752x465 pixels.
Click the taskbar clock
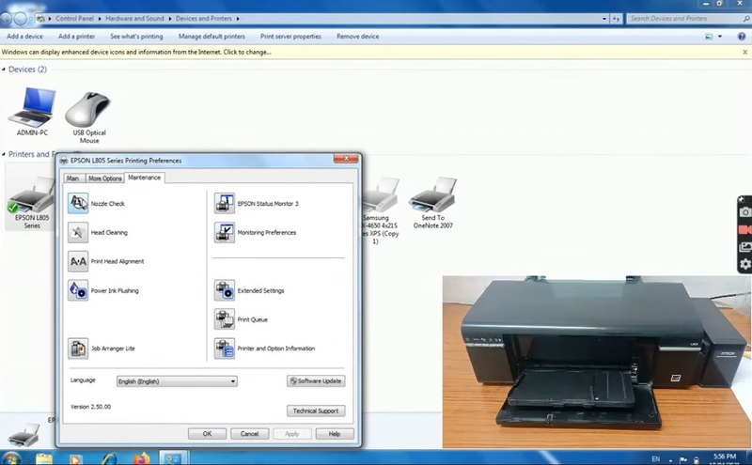(x=724, y=459)
